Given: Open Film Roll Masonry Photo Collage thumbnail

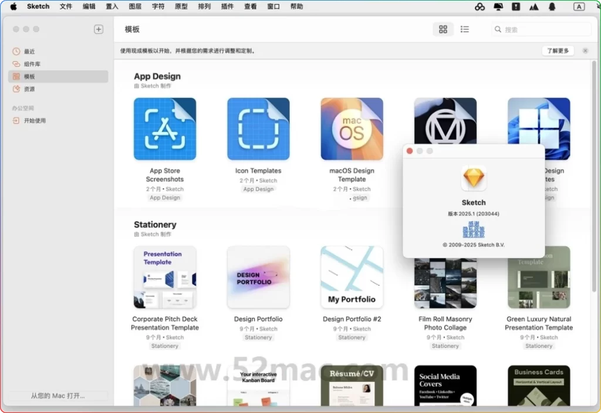Looking at the screenshot, I should (445, 283).
